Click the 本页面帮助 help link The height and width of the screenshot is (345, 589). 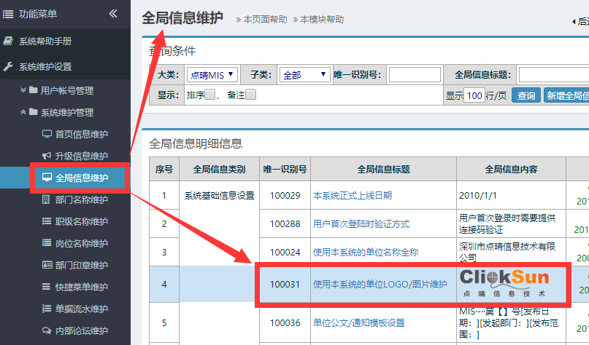point(265,20)
